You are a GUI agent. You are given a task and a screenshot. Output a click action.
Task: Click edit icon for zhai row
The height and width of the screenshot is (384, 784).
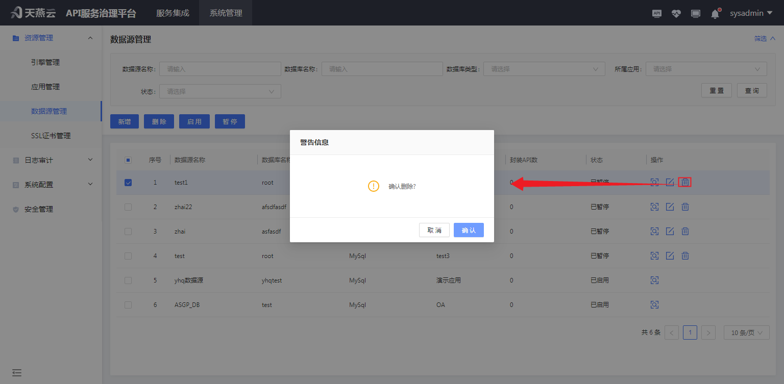[670, 232]
